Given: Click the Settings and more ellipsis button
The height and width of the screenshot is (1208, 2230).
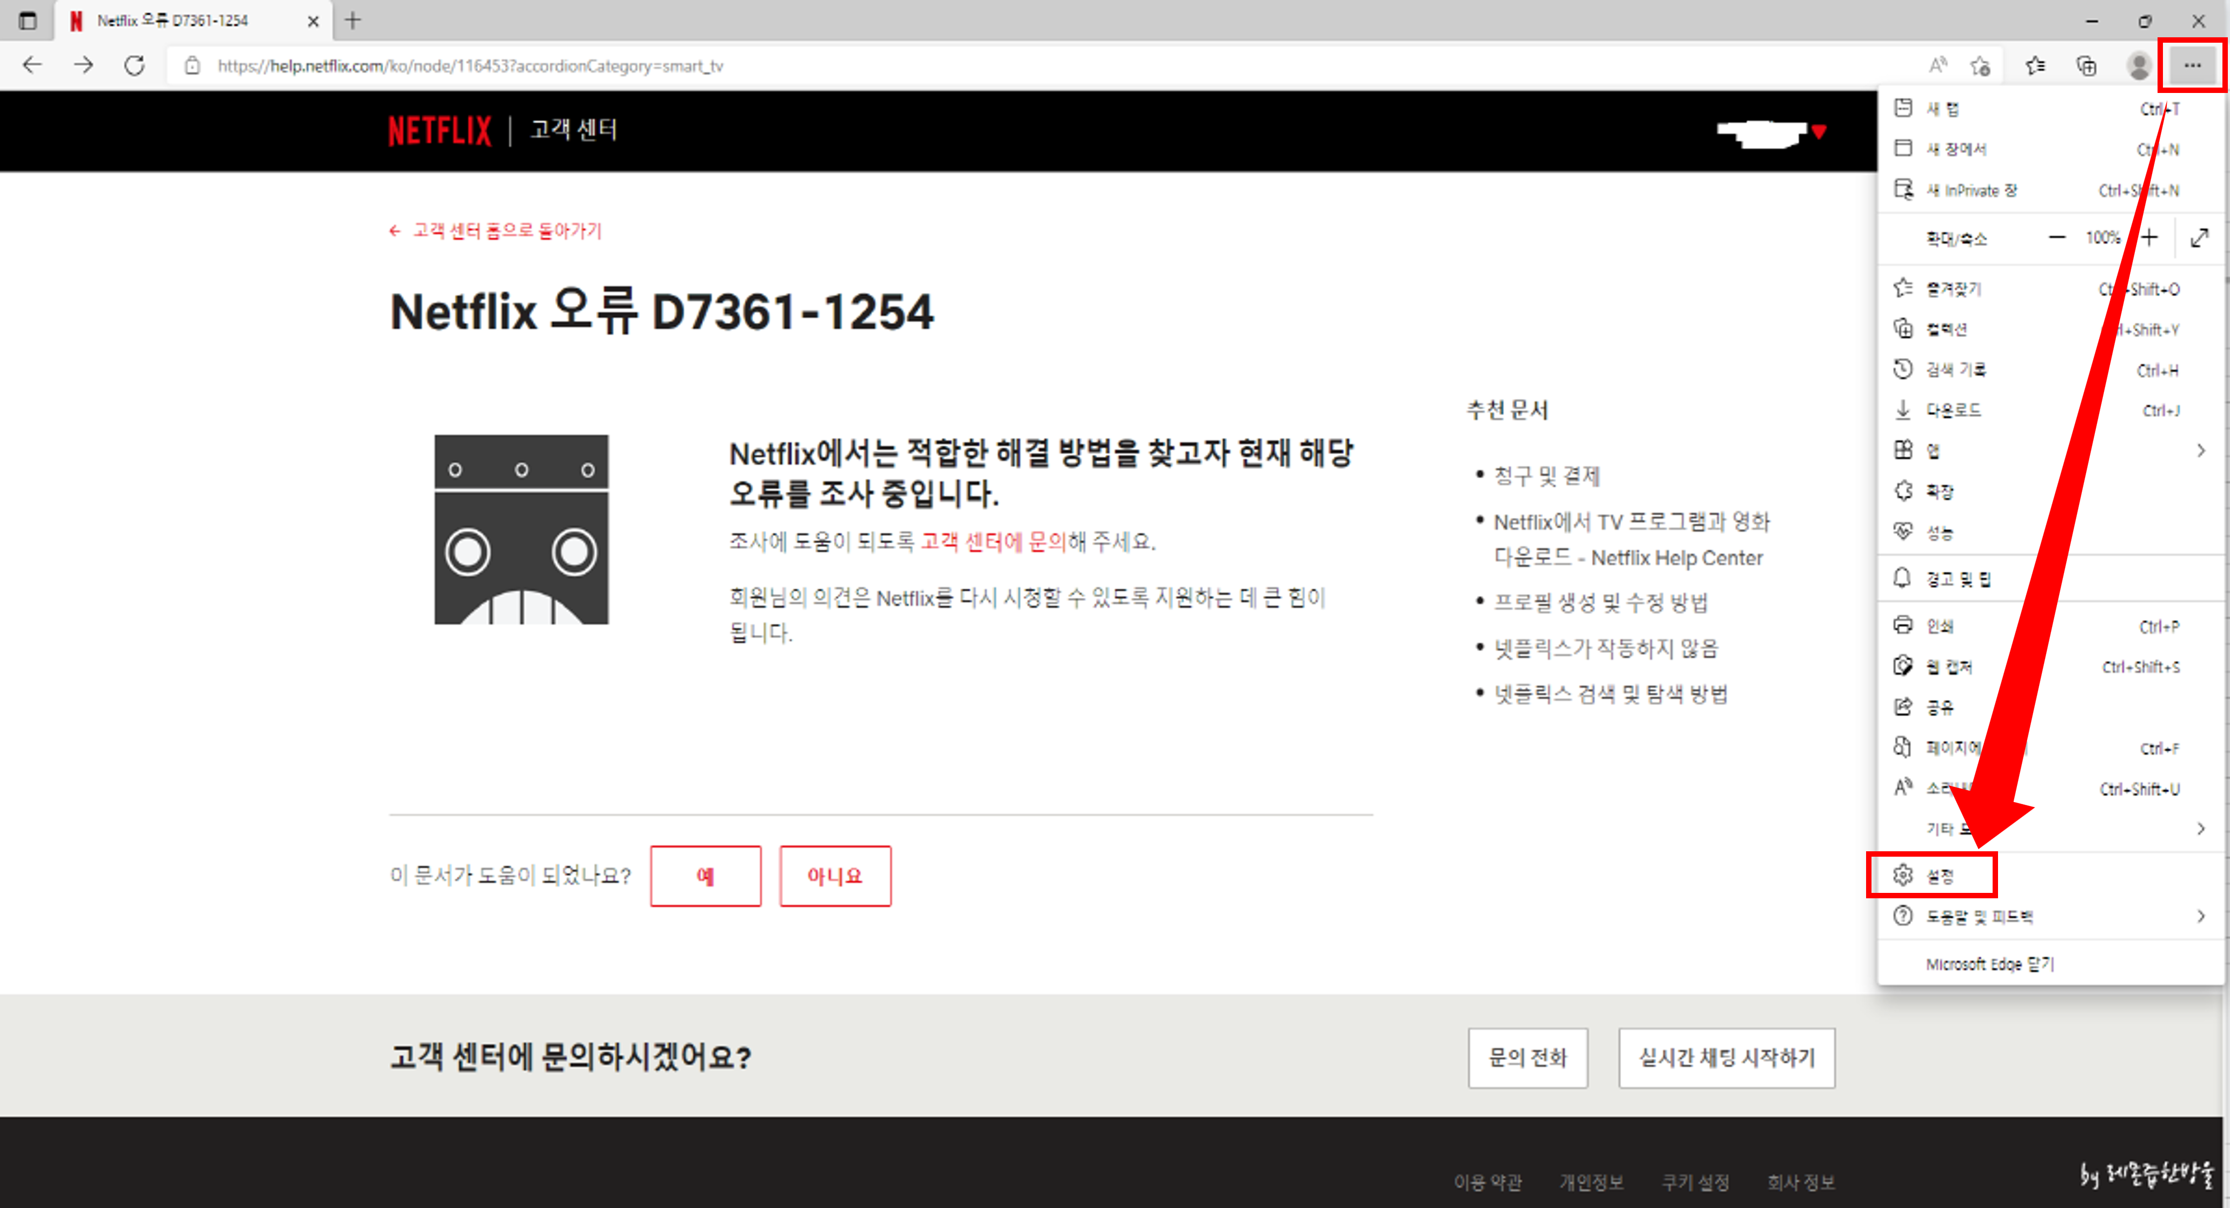Looking at the screenshot, I should [2192, 65].
